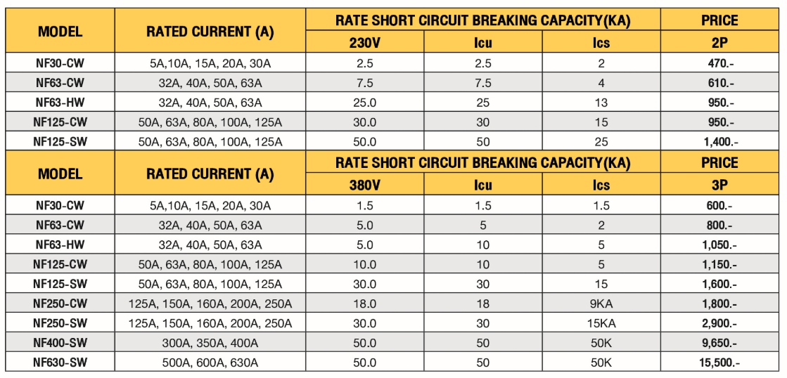The width and height of the screenshot is (787, 378).
Task: Click the 380V column header
Action: tap(364, 185)
